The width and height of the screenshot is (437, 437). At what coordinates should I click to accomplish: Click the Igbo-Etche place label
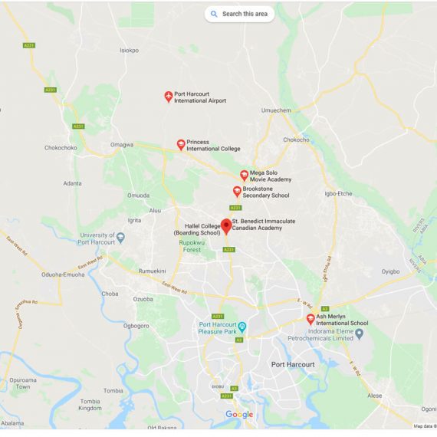338,193
